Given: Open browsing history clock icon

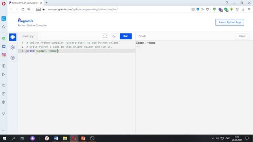Looking at the screenshot, I should [4, 94].
